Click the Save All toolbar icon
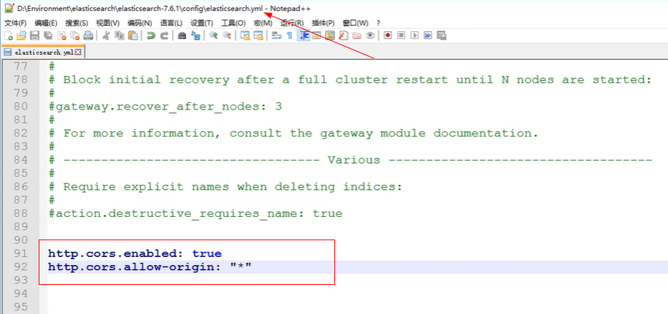This screenshot has height=314, width=668. pyautogui.click(x=48, y=36)
